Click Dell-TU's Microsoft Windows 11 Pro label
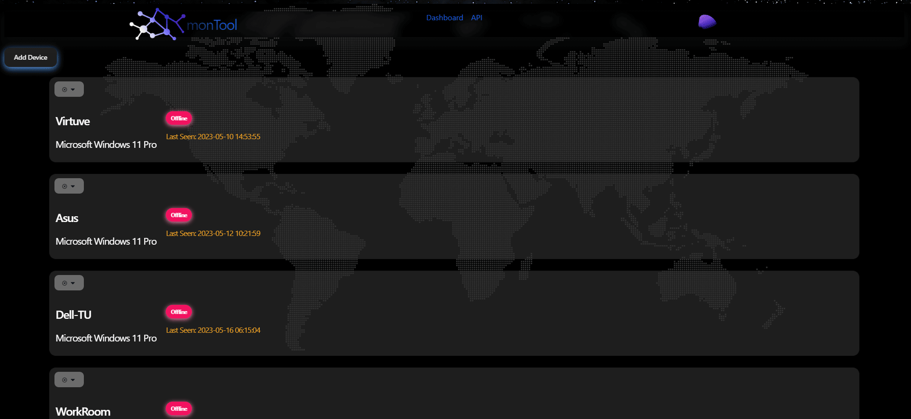 (x=106, y=338)
